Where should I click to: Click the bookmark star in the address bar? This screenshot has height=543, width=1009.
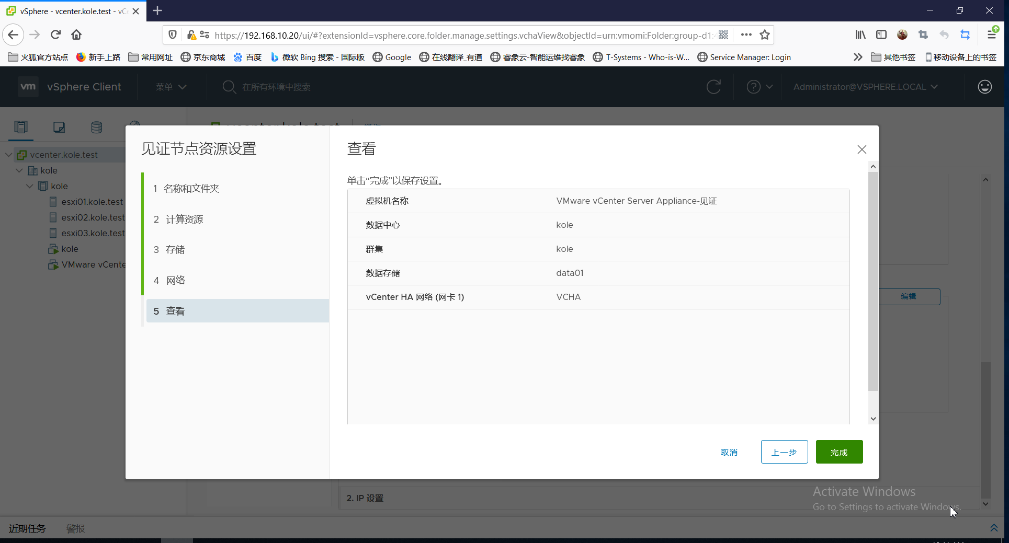coord(764,34)
